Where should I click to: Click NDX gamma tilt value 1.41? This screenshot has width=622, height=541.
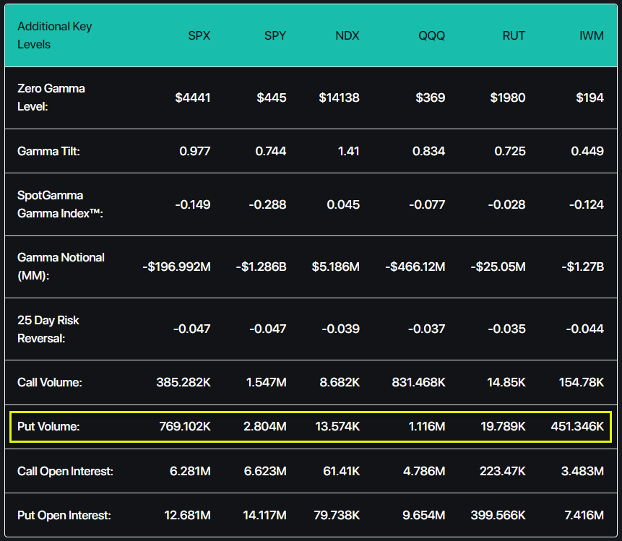point(348,151)
